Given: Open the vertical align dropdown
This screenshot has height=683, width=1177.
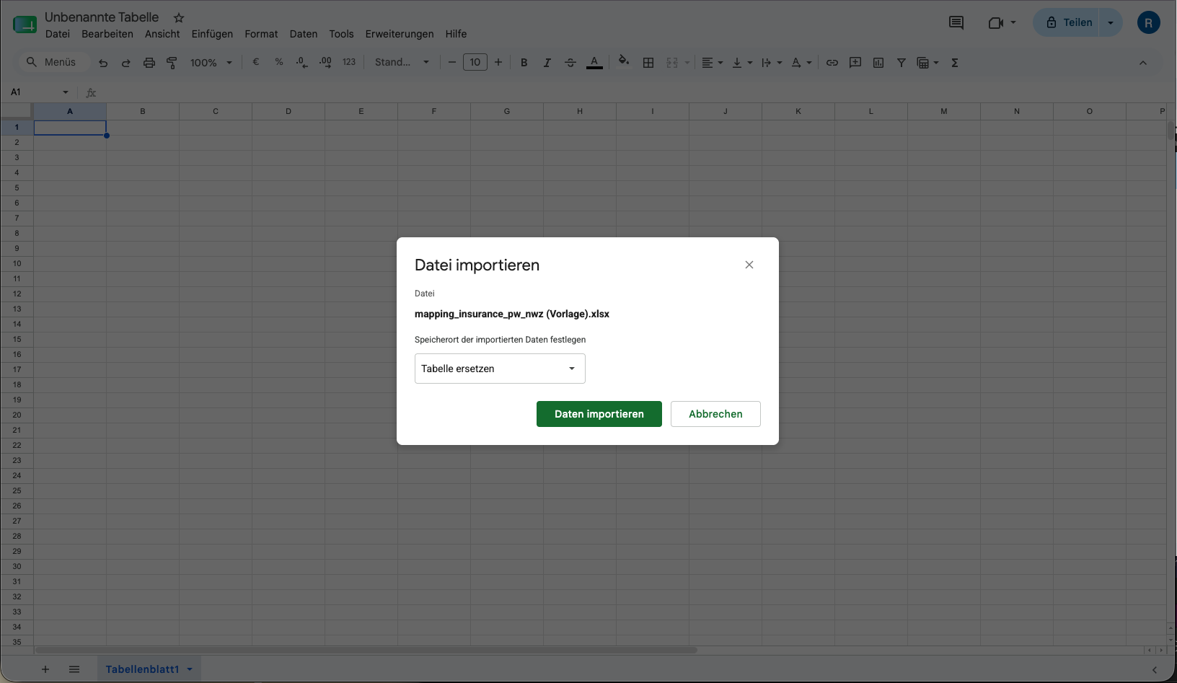Looking at the screenshot, I should [x=742, y=63].
